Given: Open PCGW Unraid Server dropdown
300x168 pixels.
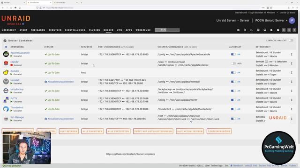Looking at the screenshot, I should click(271, 21).
